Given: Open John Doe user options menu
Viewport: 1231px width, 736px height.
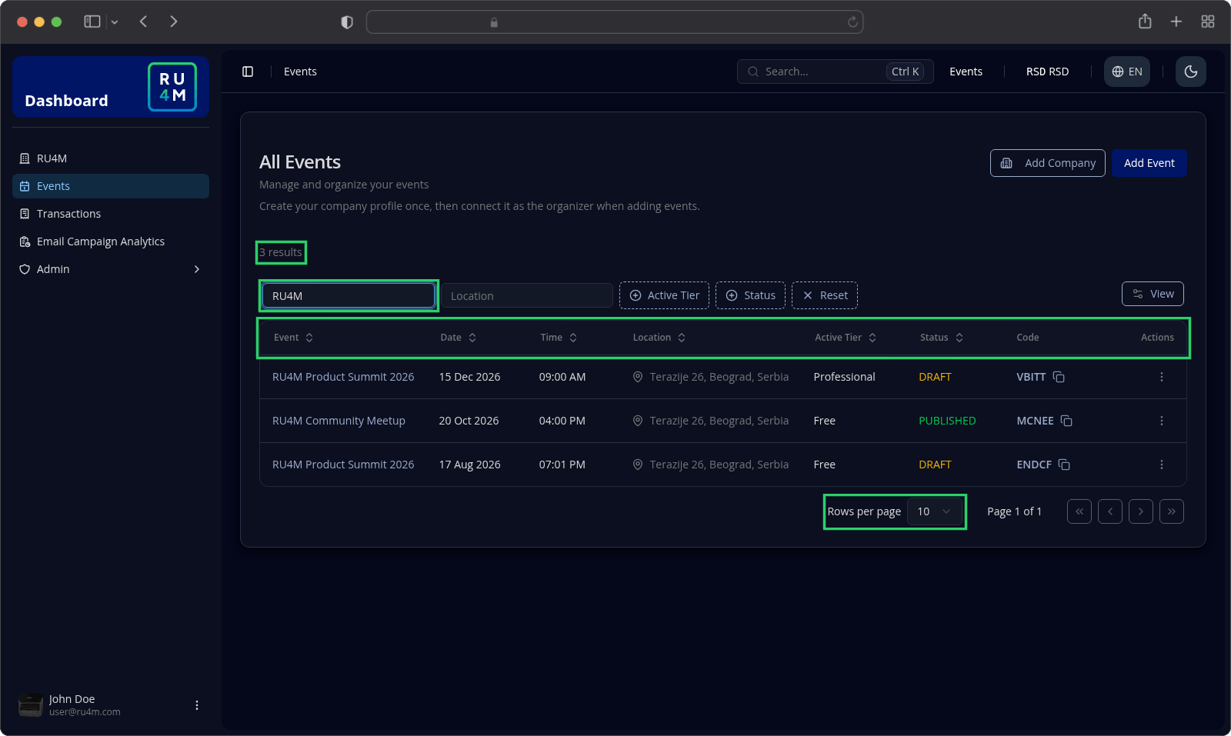Looking at the screenshot, I should click(197, 705).
